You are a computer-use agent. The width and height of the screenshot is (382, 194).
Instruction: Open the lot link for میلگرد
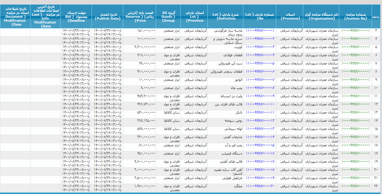click(260, 186)
